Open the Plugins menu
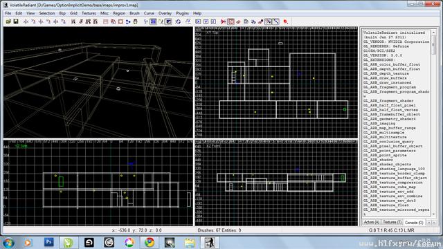Image resolution: width=443 pixels, height=249 pixels. [182, 13]
